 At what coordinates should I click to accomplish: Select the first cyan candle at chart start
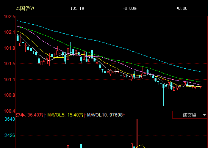click(18, 38)
